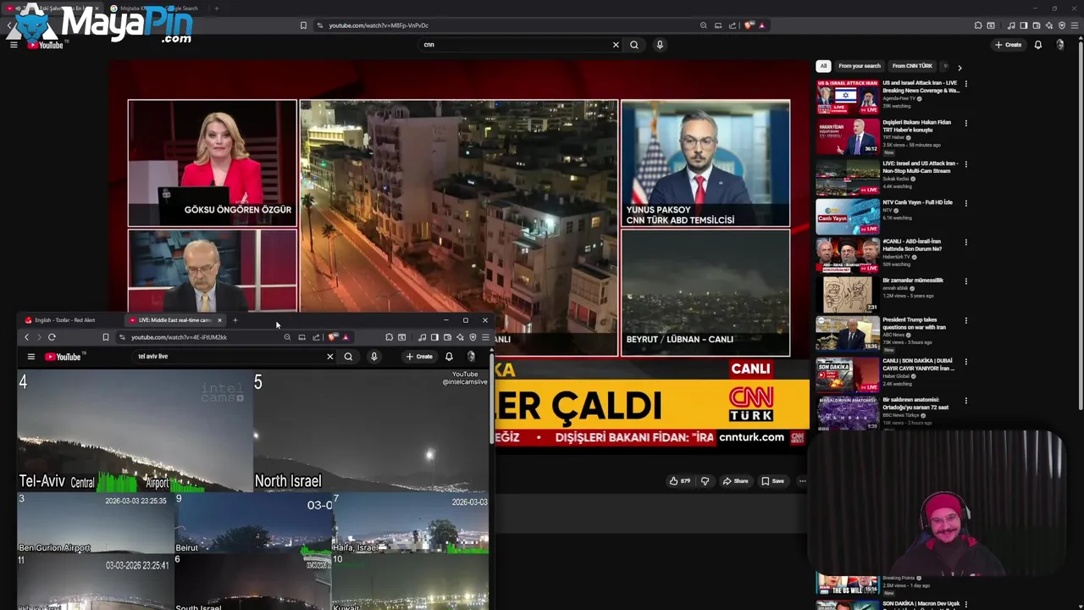Open new tab in front window
This screenshot has height=610, width=1084.
click(235, 320)
